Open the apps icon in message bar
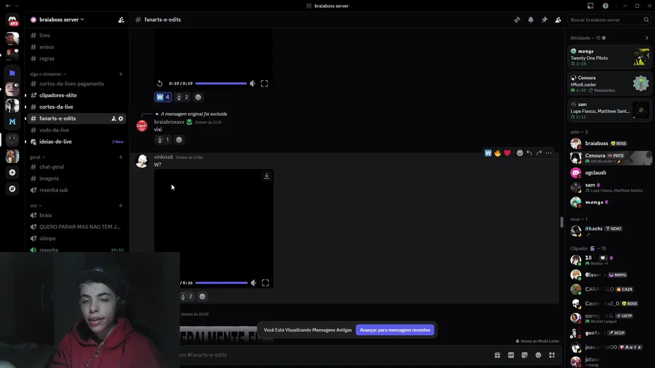This screenshot has height=368, width=655. (552, 355)
